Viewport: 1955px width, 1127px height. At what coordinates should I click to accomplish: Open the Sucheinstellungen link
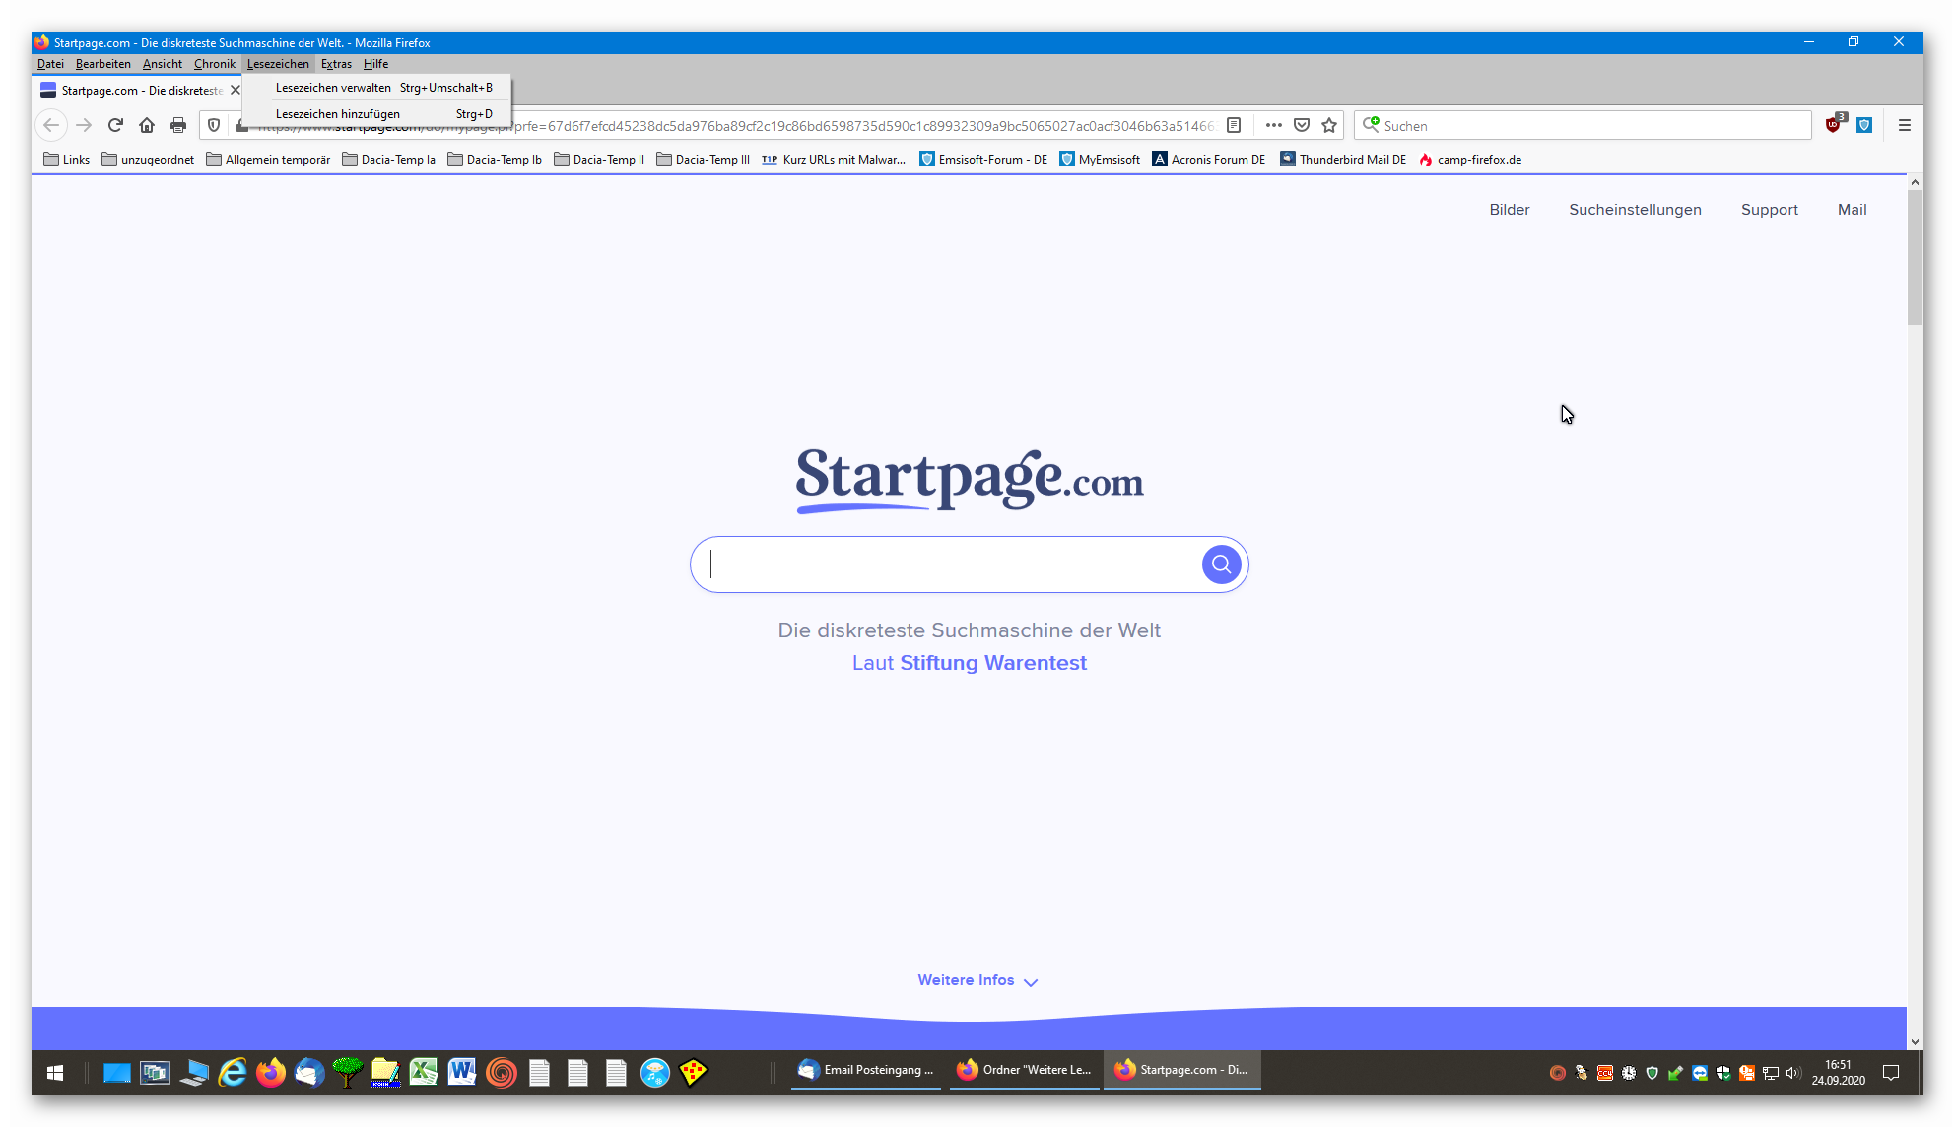click(x=1635, y=210)
